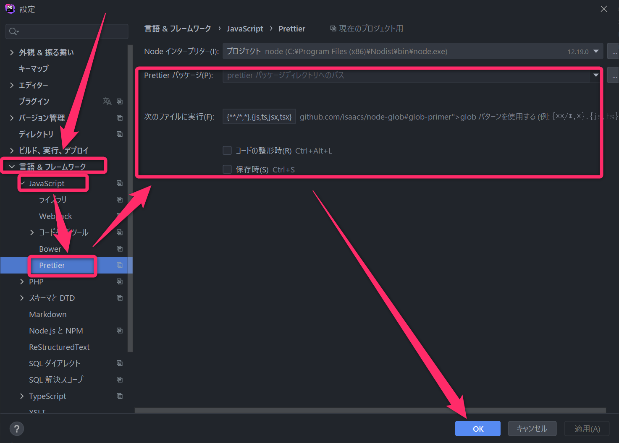Click project-level icon beside Bower

120,249
